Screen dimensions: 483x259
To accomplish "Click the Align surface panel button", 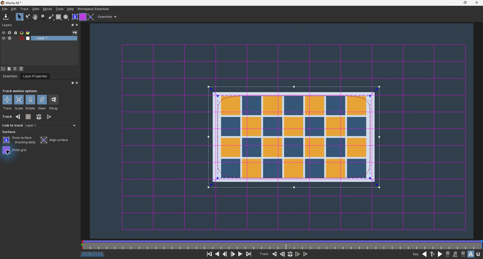I will point(44,140).
